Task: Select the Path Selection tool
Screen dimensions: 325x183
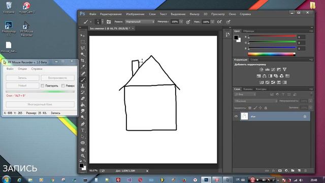Action: (x=83, y=137)
